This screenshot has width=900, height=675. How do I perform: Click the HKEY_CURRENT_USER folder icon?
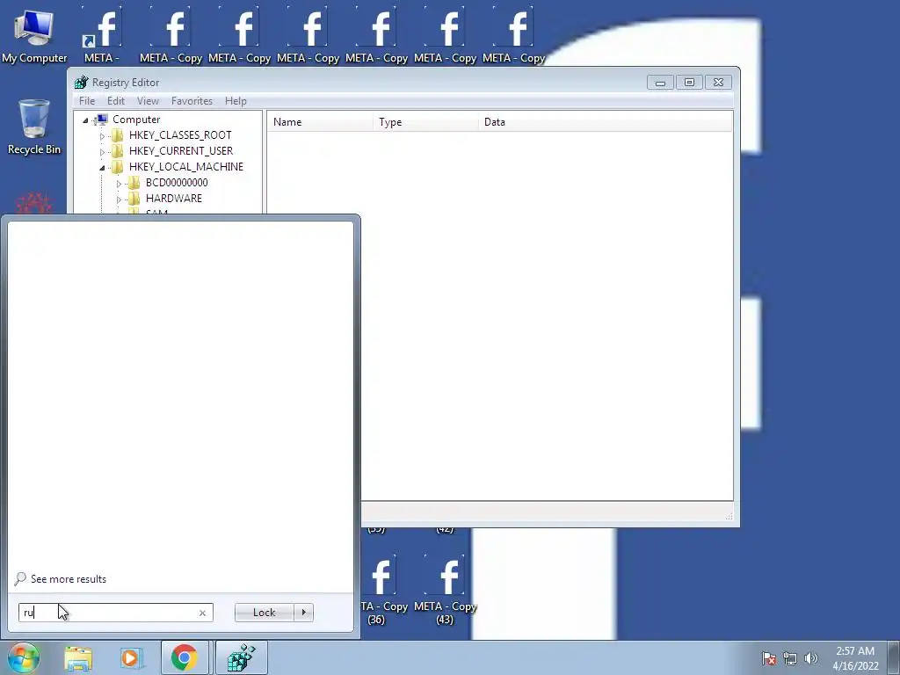point(117,151)
